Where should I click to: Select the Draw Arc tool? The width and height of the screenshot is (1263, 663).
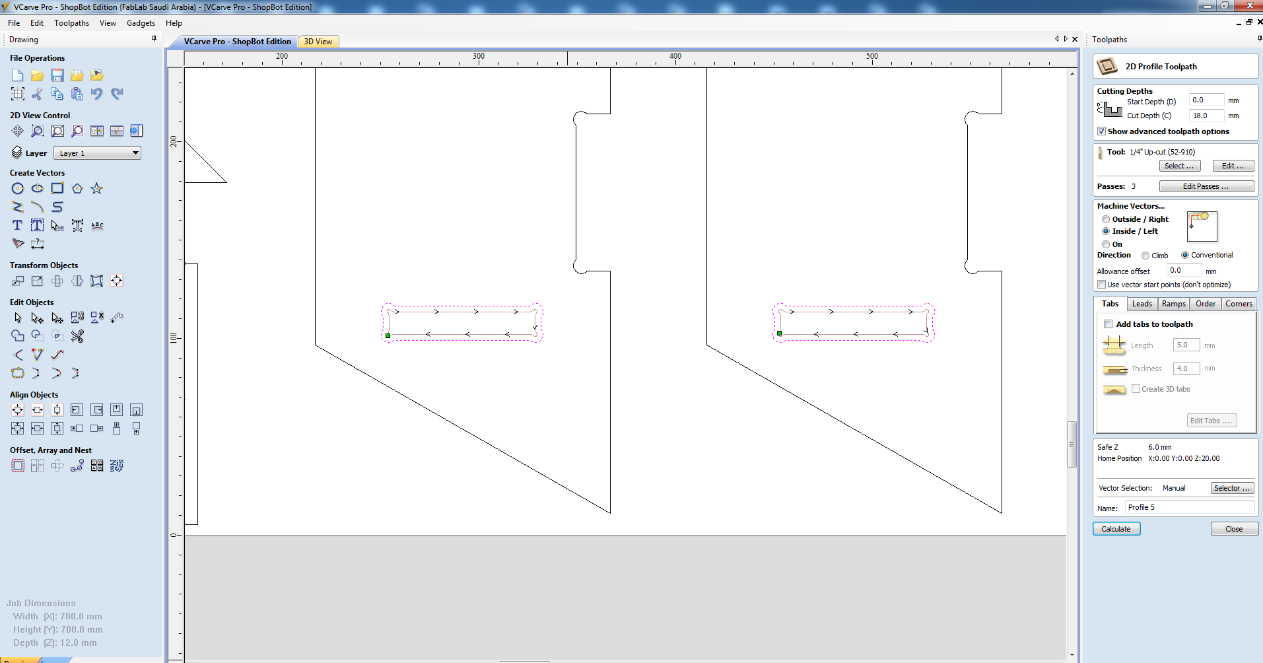(38, 207)
